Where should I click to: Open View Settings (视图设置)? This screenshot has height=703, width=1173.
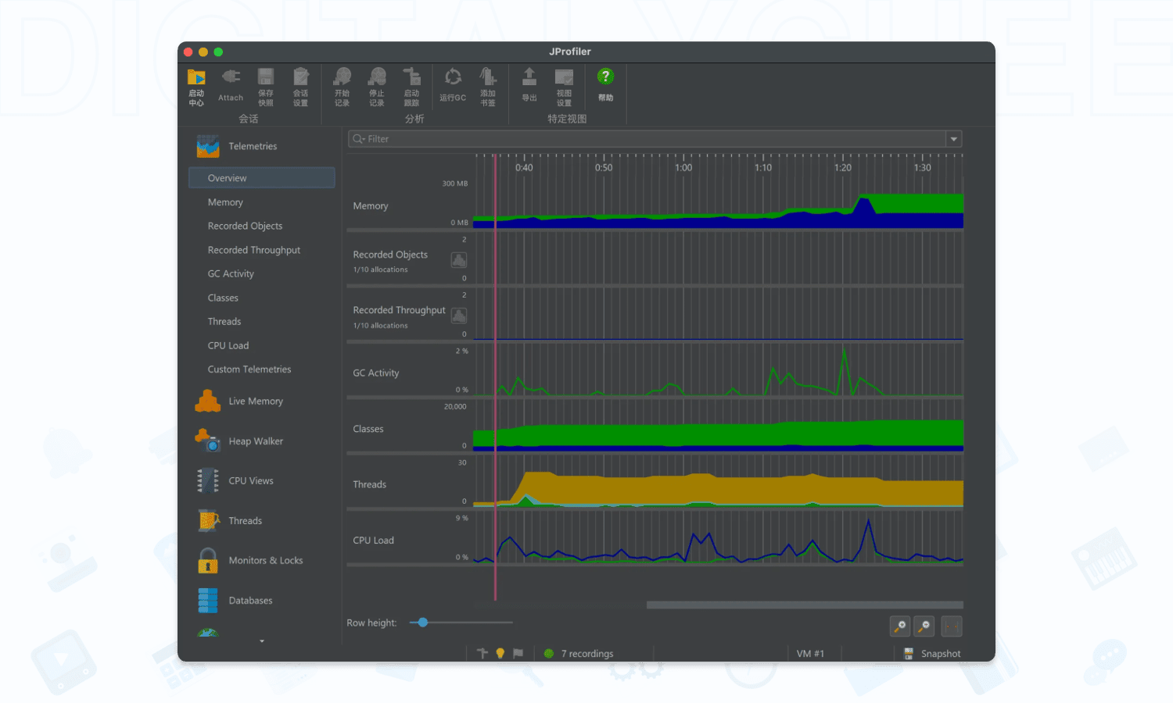click(564, 87)
